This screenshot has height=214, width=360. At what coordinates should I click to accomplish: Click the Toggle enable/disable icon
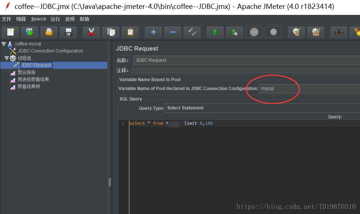pyautogui.click(x=192, y=32)
